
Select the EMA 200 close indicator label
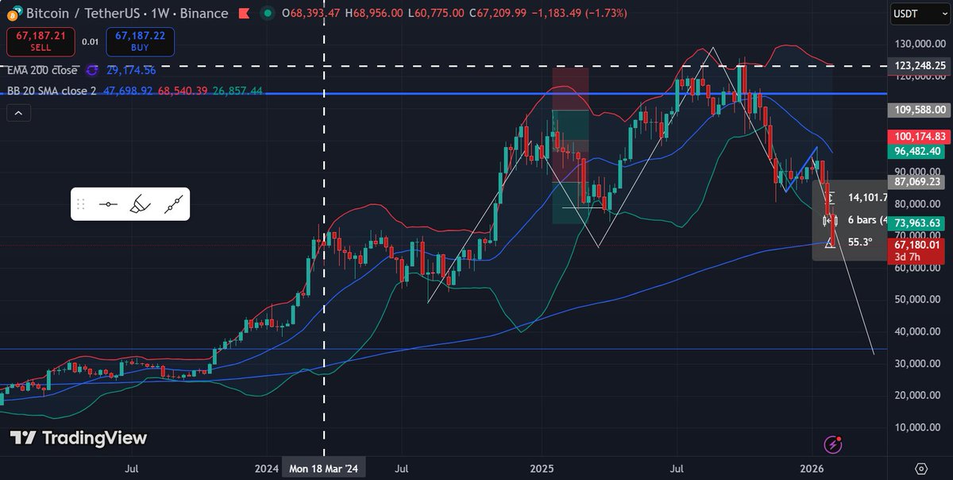point(41,71)
